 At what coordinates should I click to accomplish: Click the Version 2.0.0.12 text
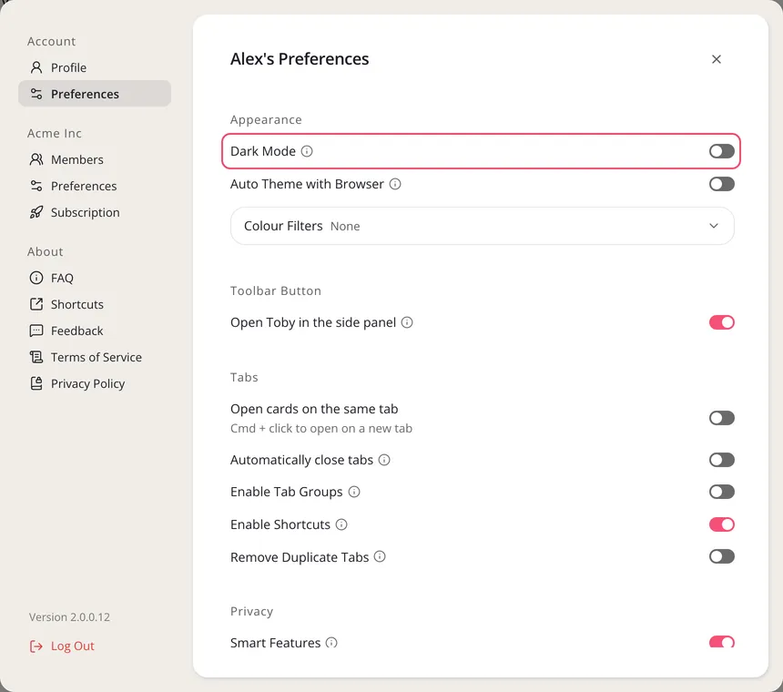[69, 617]
